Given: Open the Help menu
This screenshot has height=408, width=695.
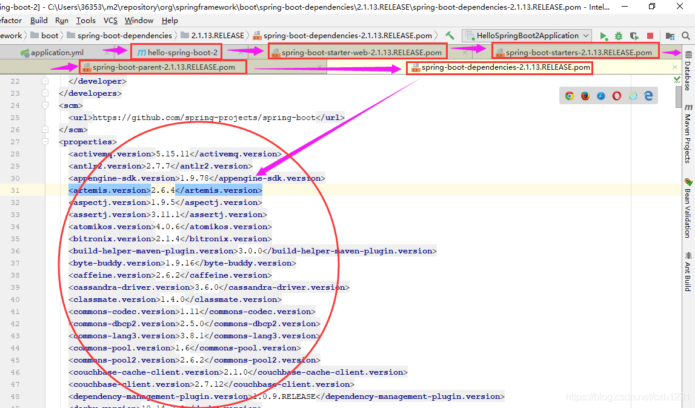Looking at the screenshot, I should pyautogui.click(x=170, y=21).
